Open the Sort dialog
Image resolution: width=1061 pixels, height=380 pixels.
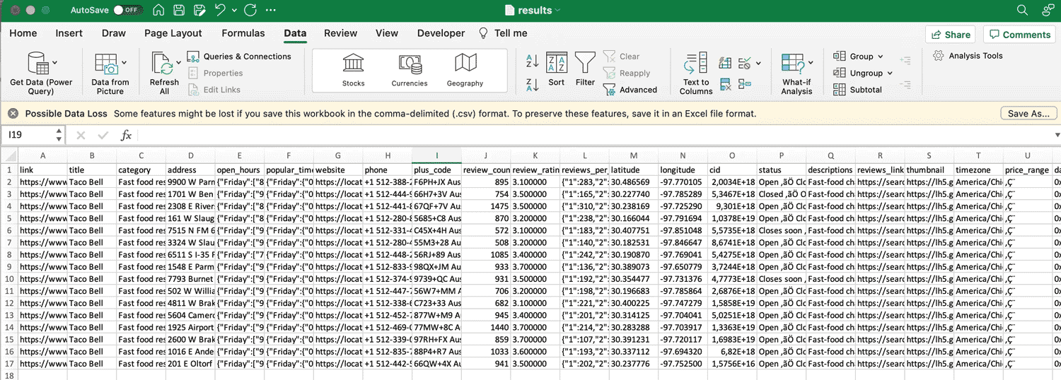coord(557,69)
